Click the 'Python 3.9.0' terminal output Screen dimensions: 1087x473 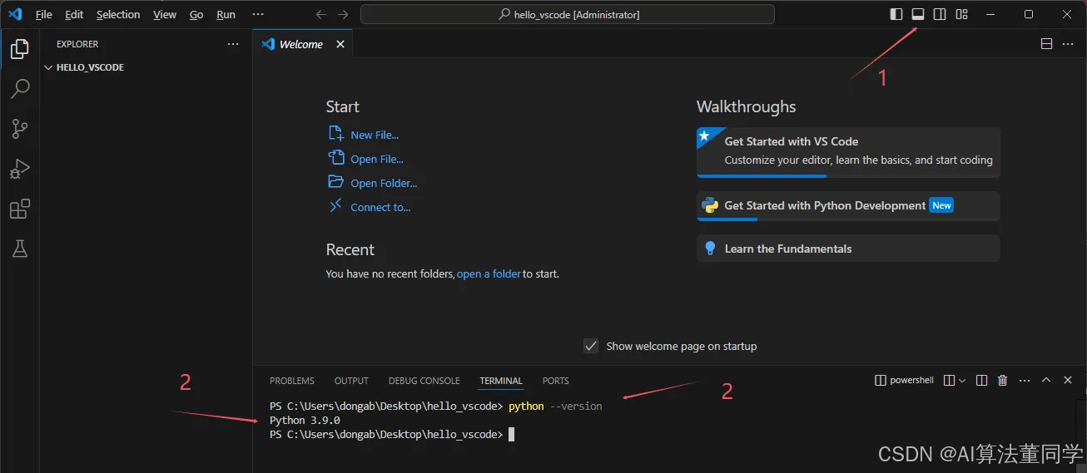[x=305, y=421]
